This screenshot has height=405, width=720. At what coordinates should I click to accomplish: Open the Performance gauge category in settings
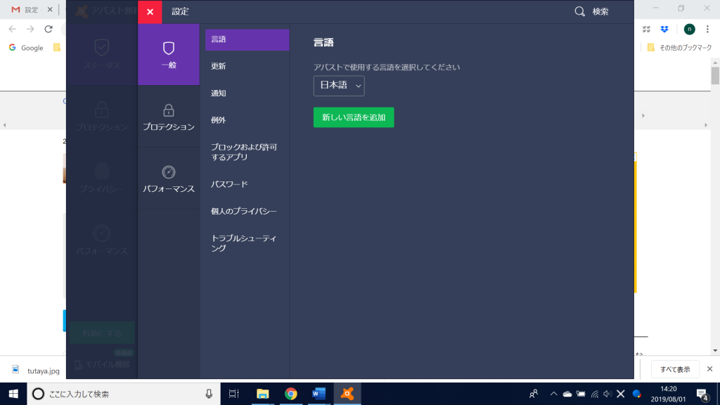[169, 179]
